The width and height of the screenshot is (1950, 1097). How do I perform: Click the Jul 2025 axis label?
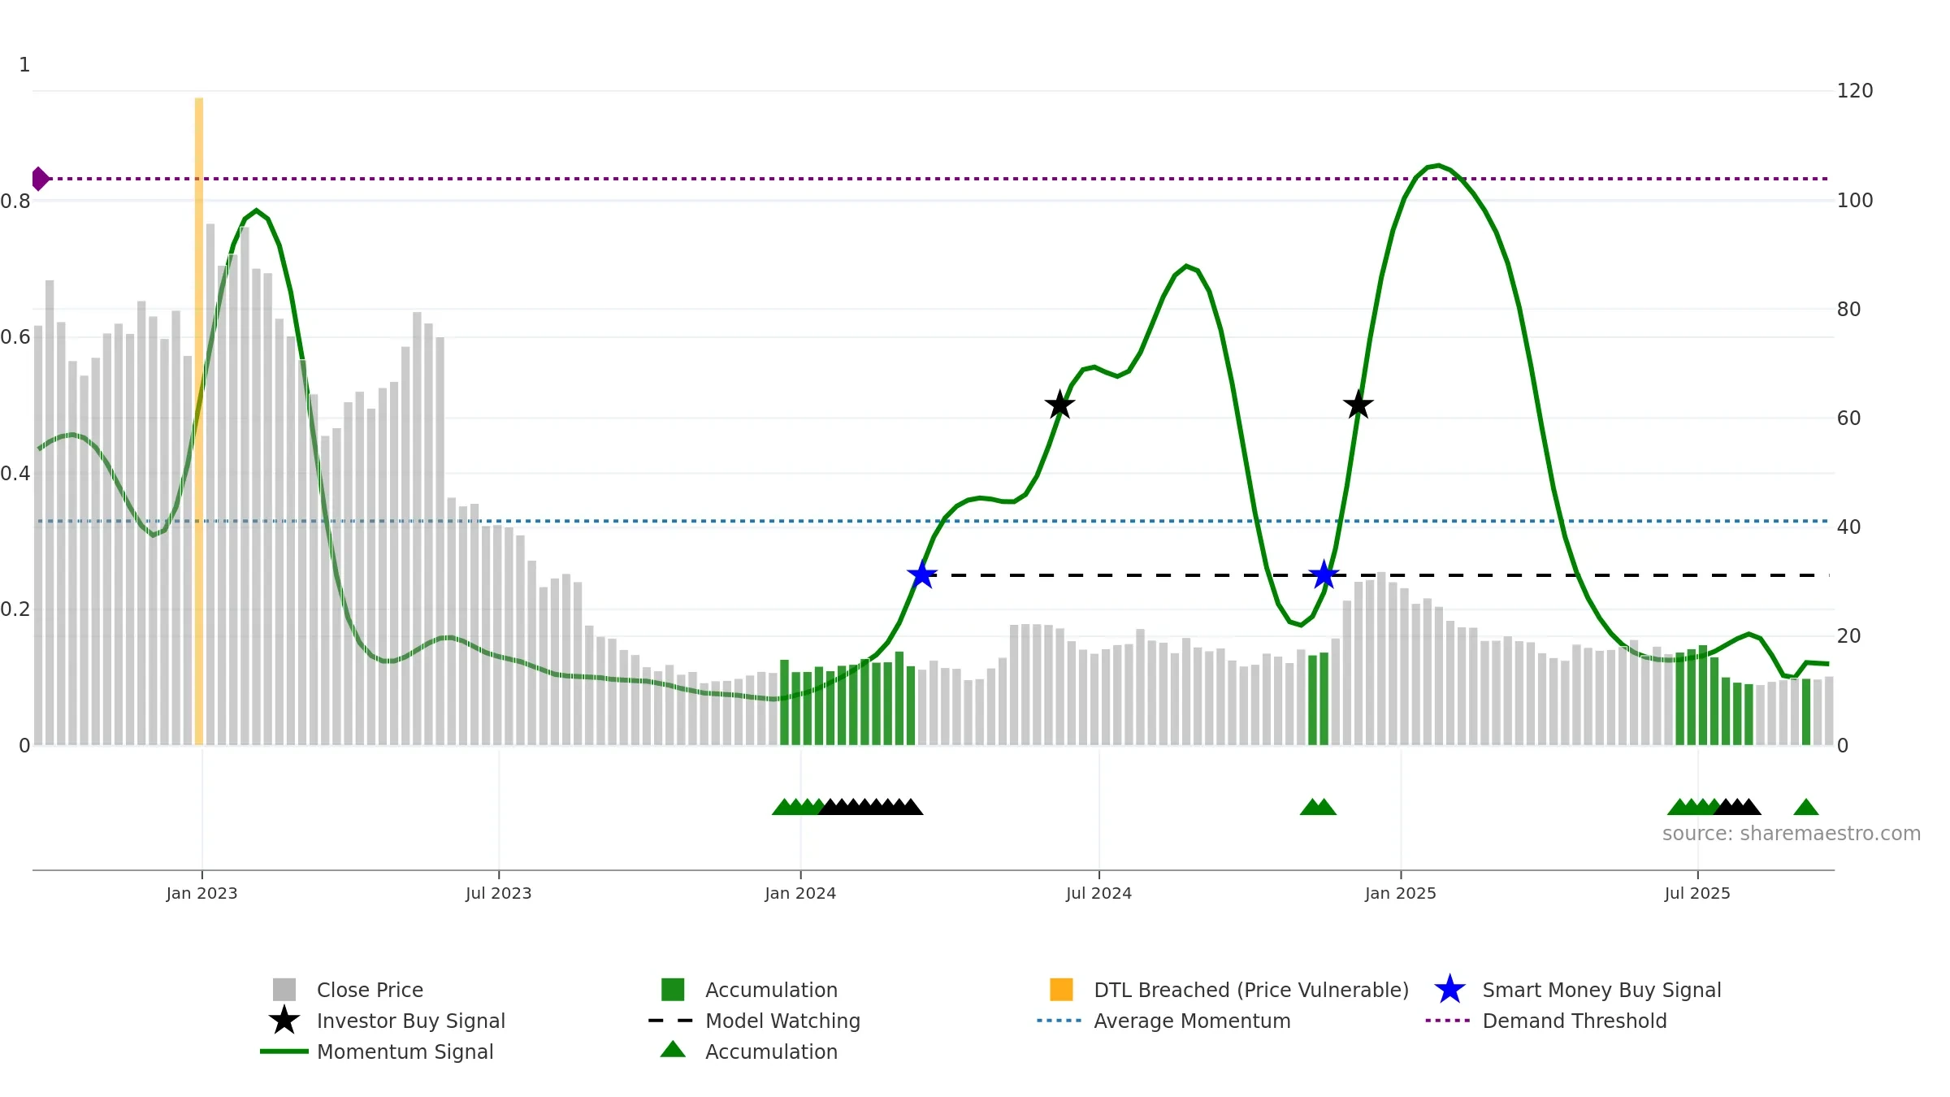pyautogui.click(x=1697, y=894)
